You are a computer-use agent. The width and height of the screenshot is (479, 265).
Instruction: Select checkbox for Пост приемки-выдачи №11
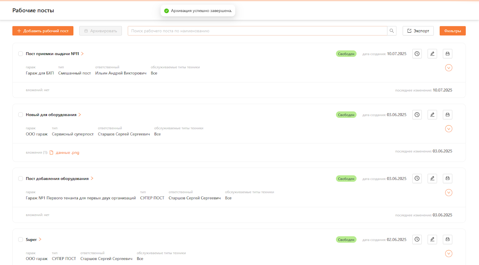click(21, 54)
